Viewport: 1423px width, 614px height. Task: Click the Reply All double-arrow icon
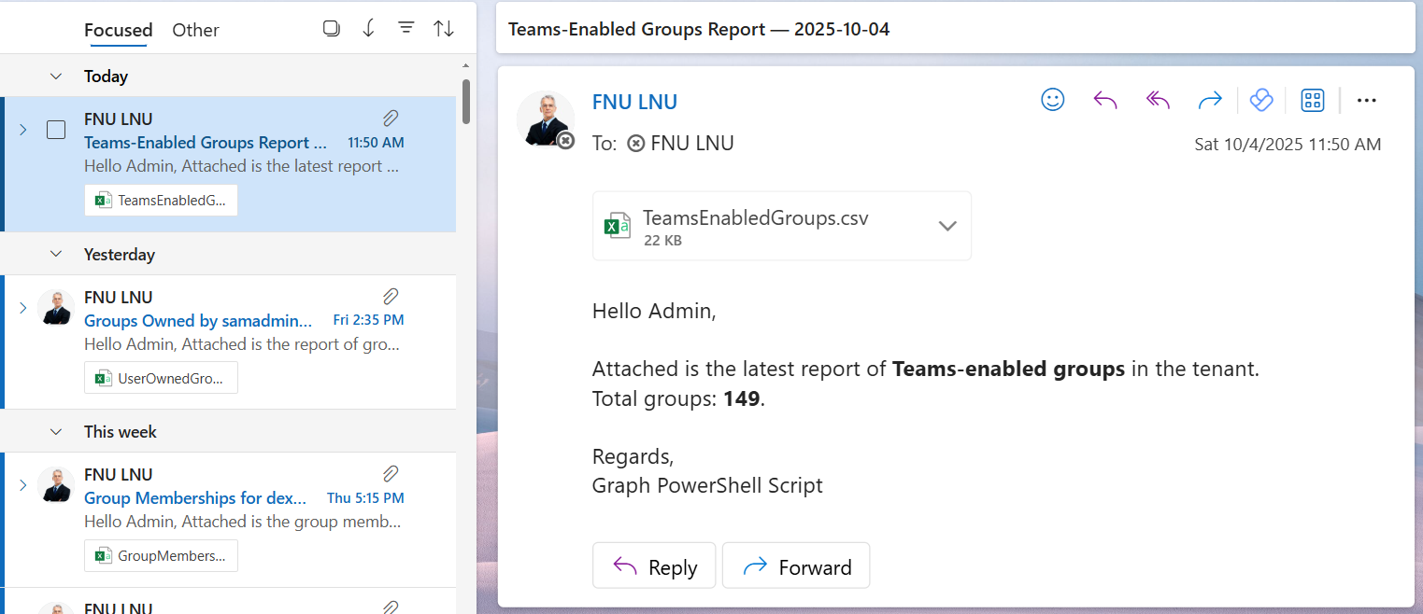tap(1158, 100)
